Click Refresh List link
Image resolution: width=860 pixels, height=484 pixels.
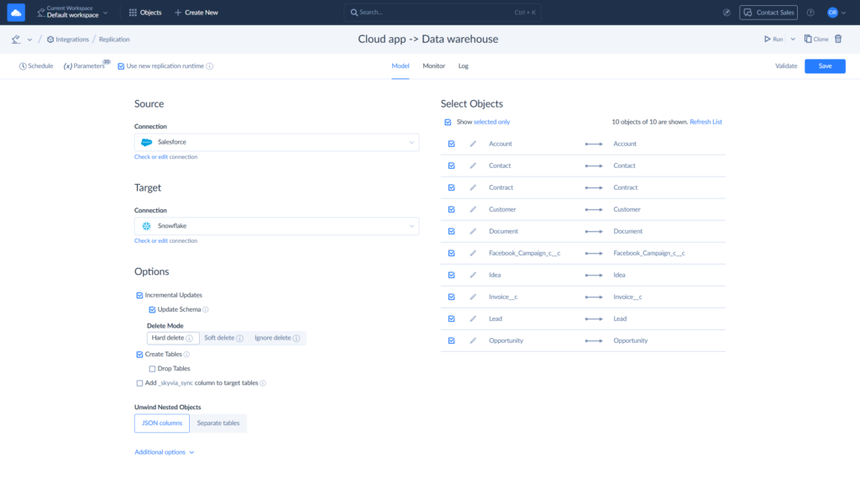(x=705, y=122)
